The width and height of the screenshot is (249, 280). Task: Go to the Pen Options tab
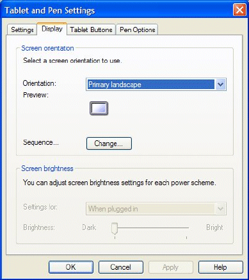[x=137, y=29]
